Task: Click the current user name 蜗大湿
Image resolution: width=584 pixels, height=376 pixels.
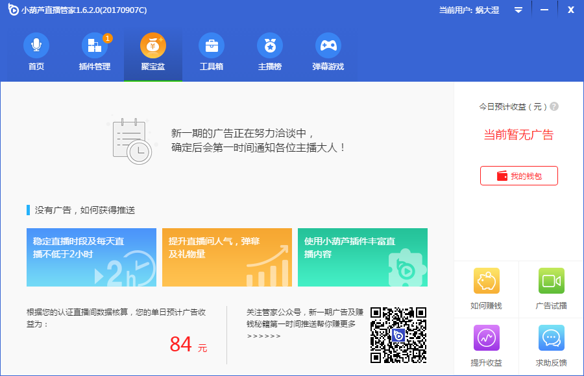Action: coord(487,10)
